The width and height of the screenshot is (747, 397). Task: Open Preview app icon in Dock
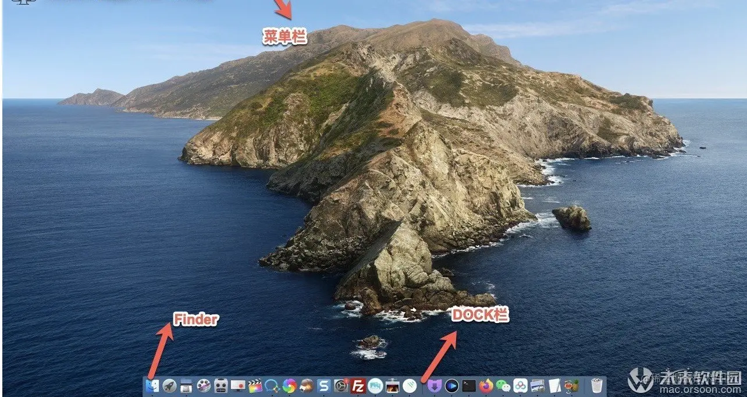coord(538,385)
